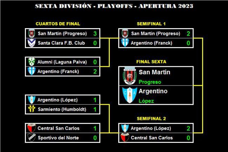Click Sarmiento (Humboldt) team name
Image resolution: width=228 pixels, height=152 pixels.
click(62, 109)
